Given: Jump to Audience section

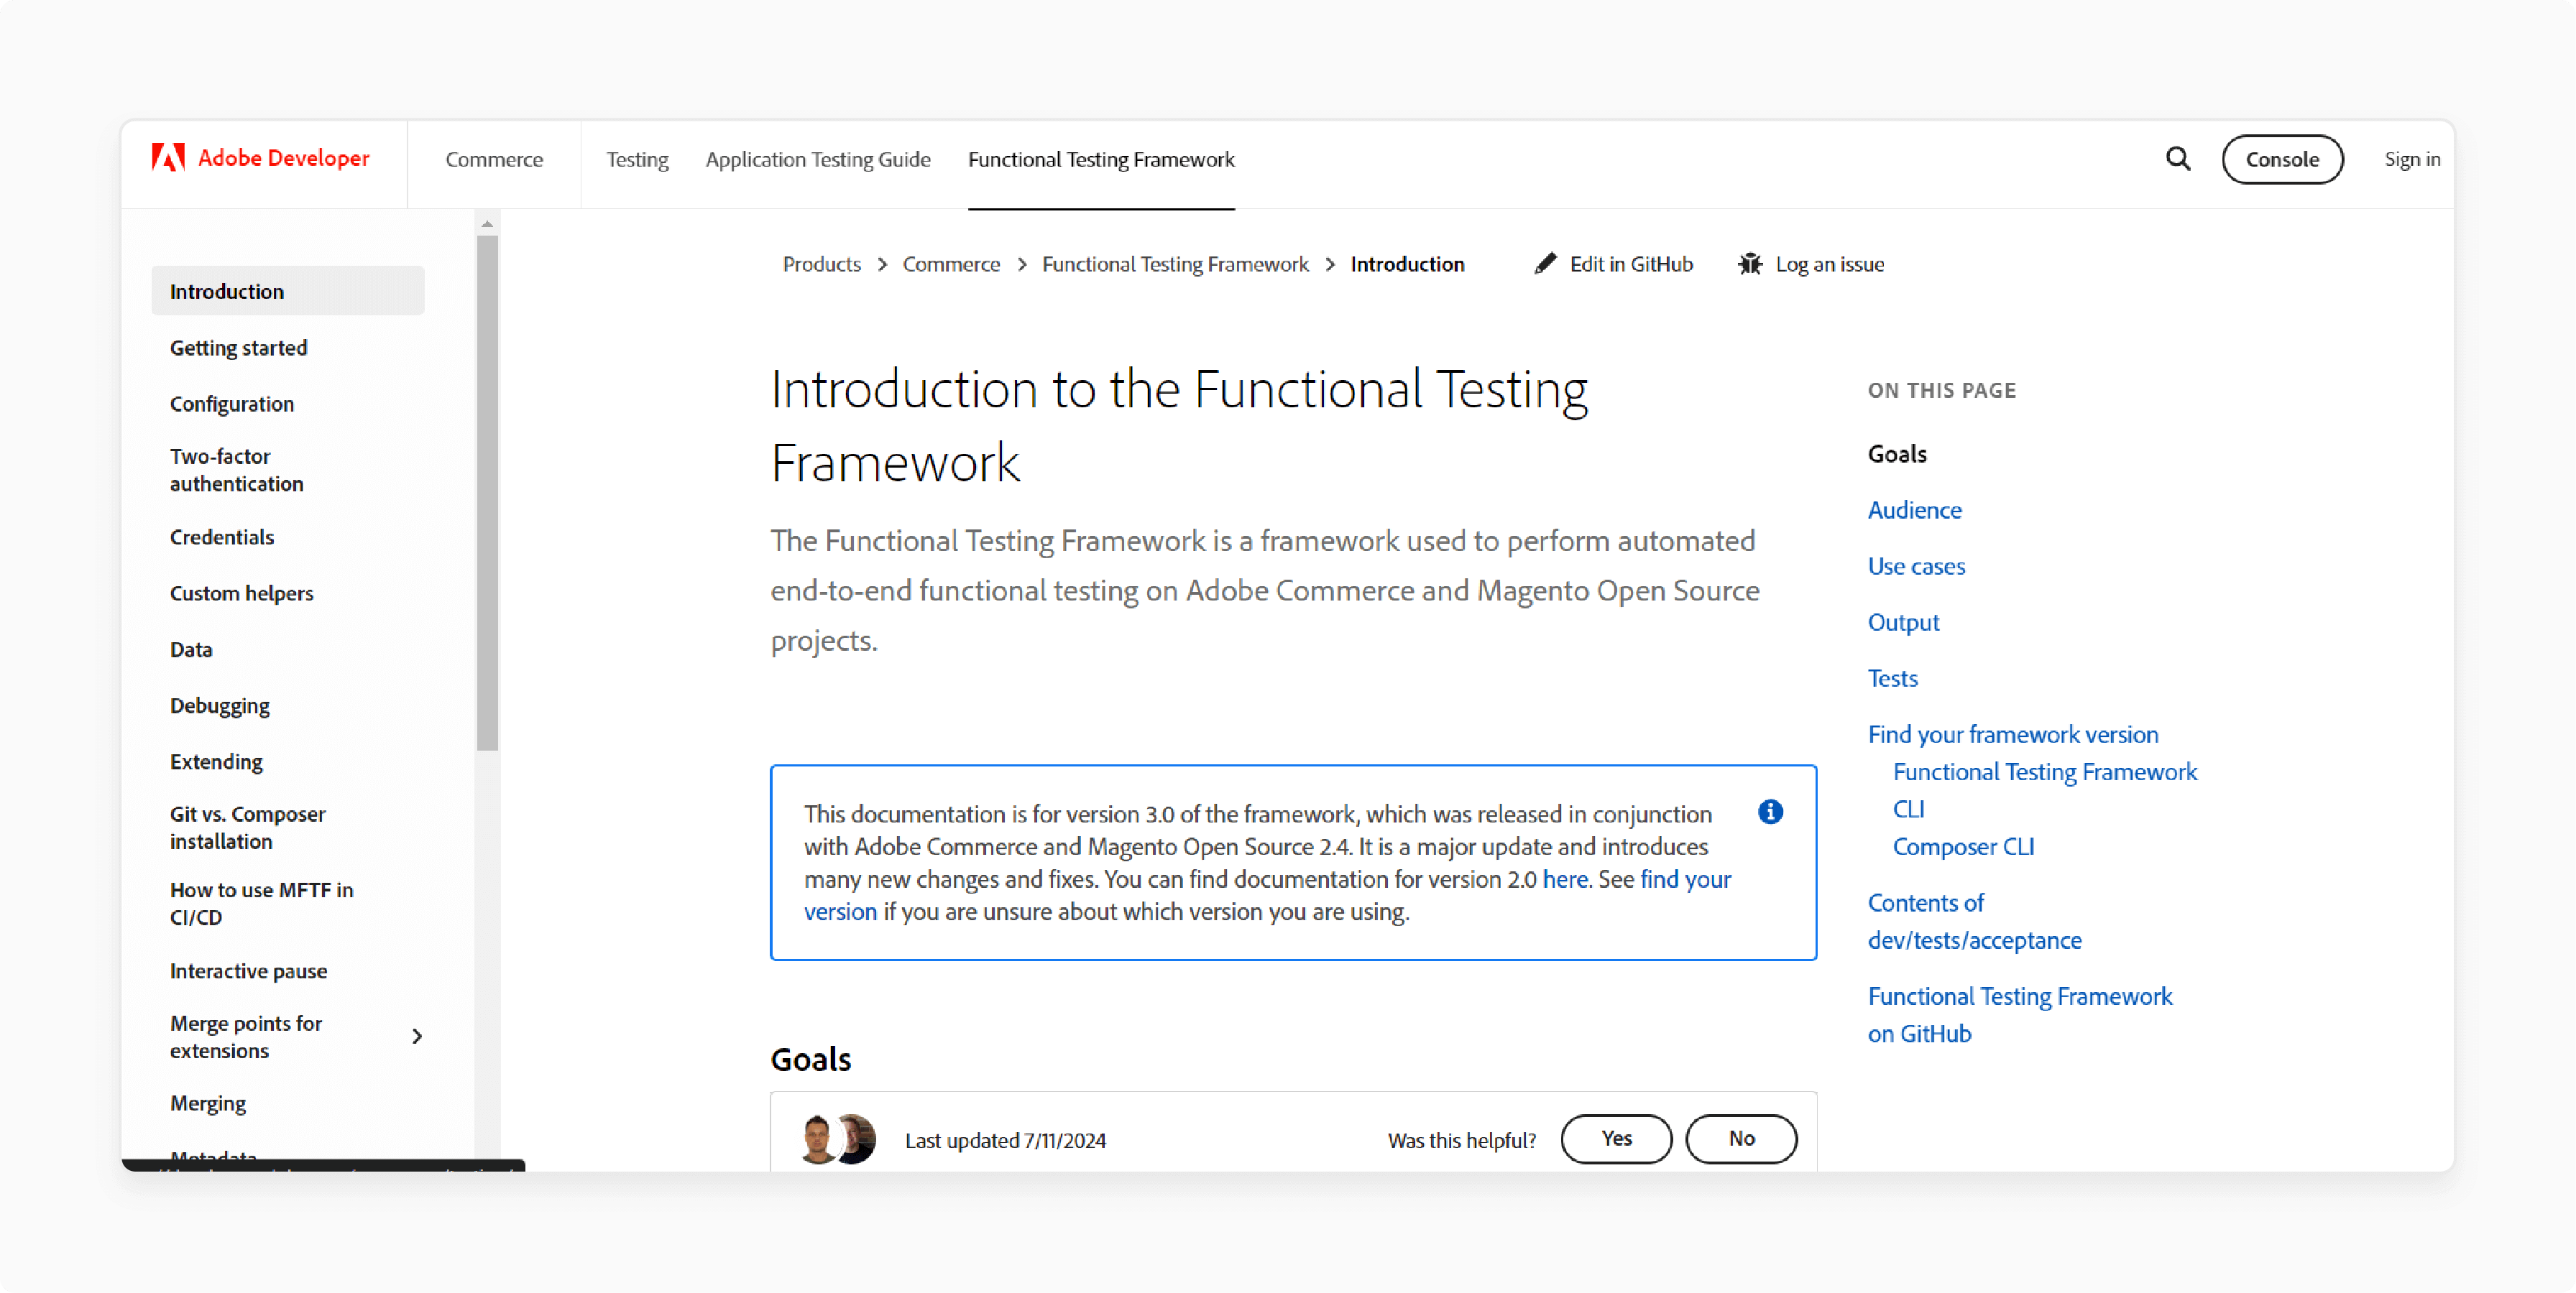Looking at the screenshot, I should pyautogui.click(x=1914, y=509).
